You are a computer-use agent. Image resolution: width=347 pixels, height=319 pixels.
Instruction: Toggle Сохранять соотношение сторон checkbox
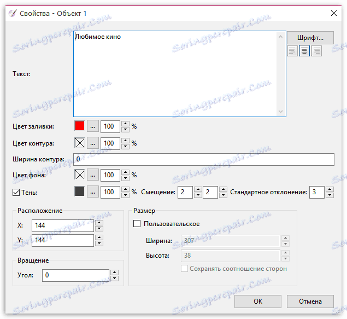(184, 269)
